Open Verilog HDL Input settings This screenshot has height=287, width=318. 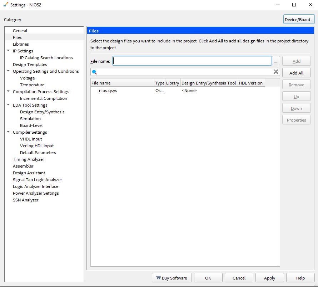tap(37, 146)
